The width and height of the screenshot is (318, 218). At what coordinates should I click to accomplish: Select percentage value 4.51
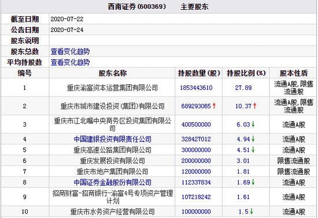pos(243,150)
